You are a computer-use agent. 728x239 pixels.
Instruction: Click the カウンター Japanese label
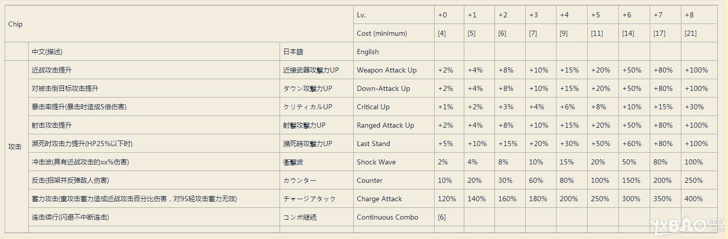[299, 180]
